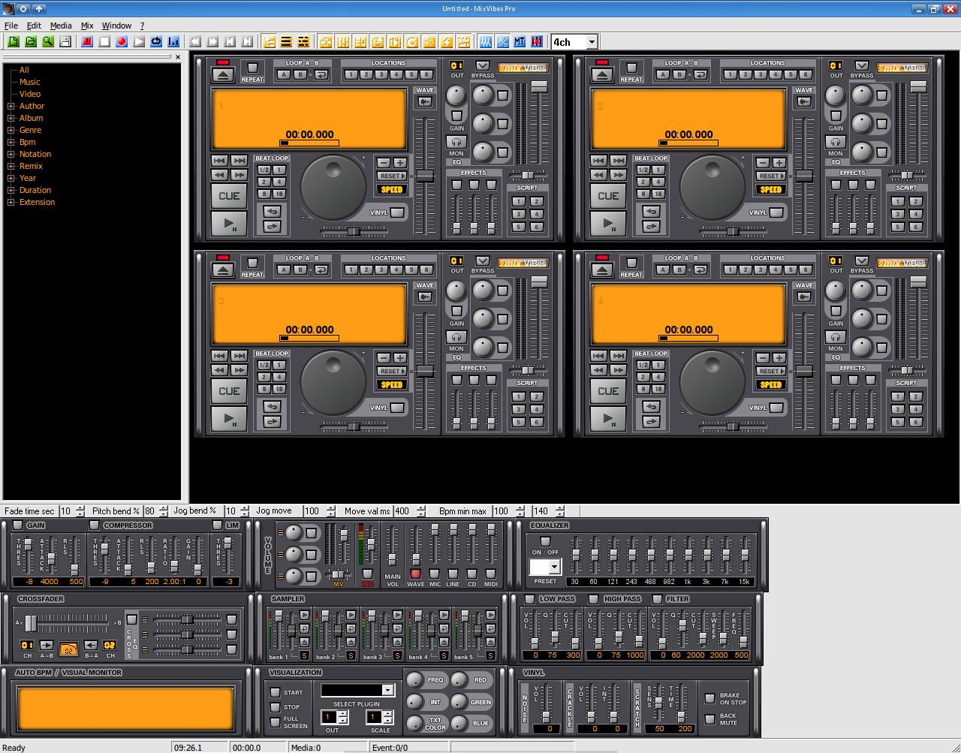This screenshot has height=753, width=961.
Task: Open the File menu
Action: tap(11, 26)
